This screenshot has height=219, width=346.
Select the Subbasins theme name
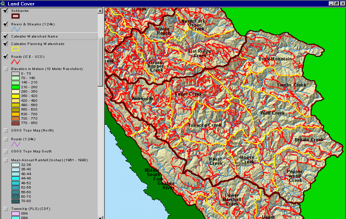(x=20, y=10)
